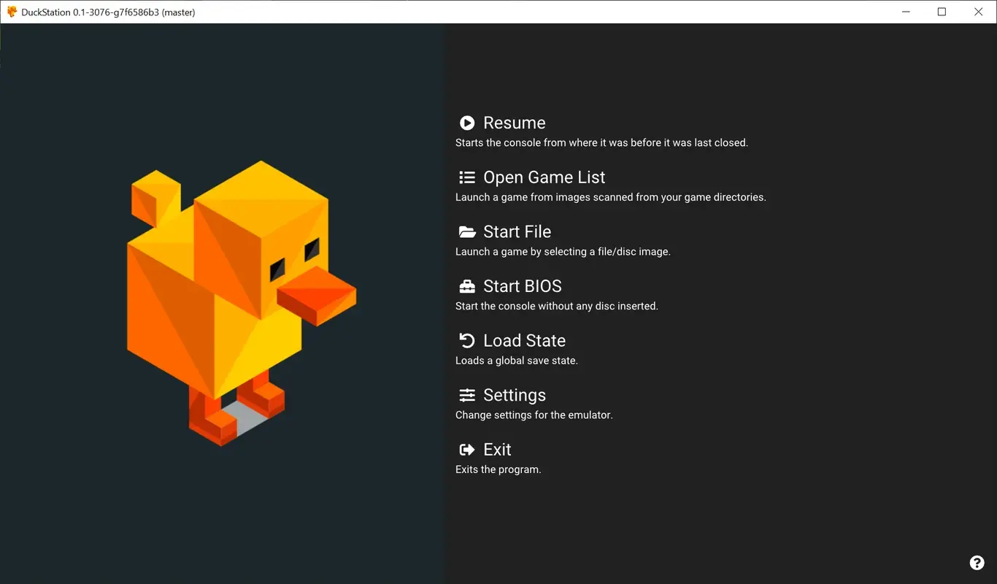Viewport: 997px width, 584px height.
Task: Choose Start File to launch a disc image
Action: coord(517,231)
